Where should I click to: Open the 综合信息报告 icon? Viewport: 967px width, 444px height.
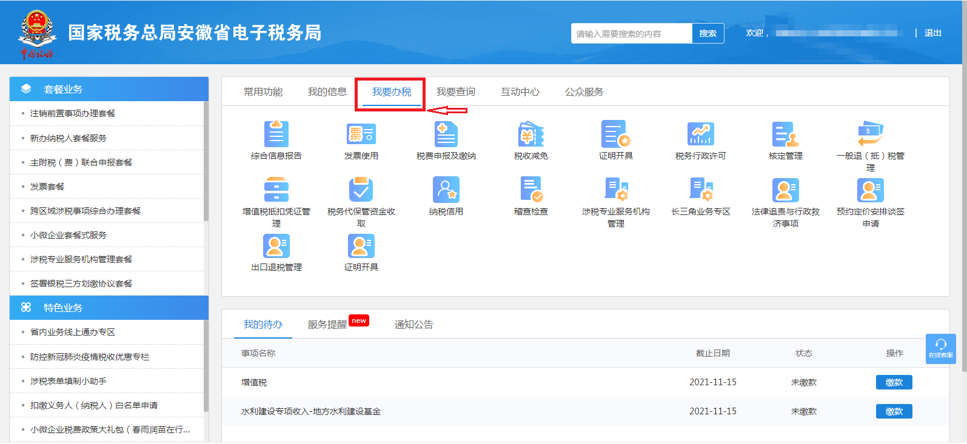tap(276, 134)
